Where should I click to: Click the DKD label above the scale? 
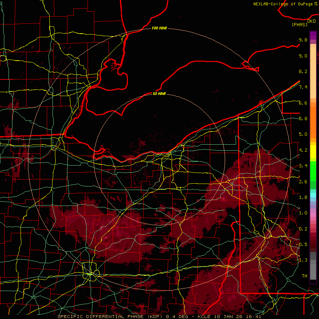point(312,21)
